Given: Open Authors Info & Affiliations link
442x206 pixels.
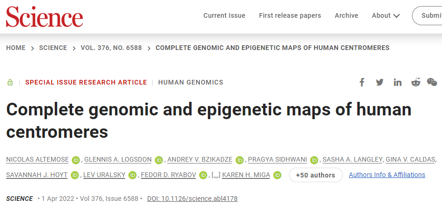Looking at the screenshot, I should click(x=387, y=175).
